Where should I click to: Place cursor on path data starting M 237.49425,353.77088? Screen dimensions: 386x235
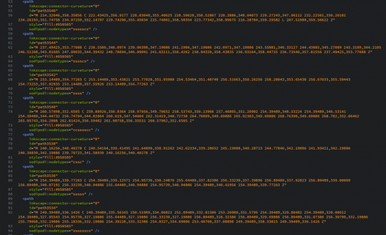coord(200,49)
